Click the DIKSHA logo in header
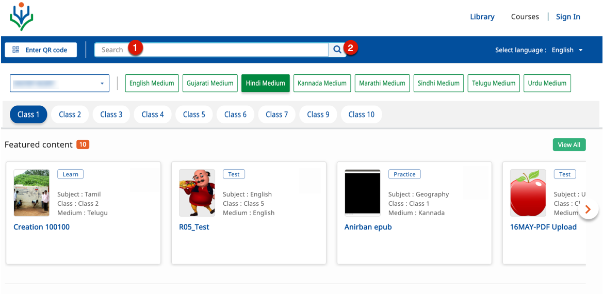This screenshot has width=603, height=294. pyautogui.click(x=21, y=17)
